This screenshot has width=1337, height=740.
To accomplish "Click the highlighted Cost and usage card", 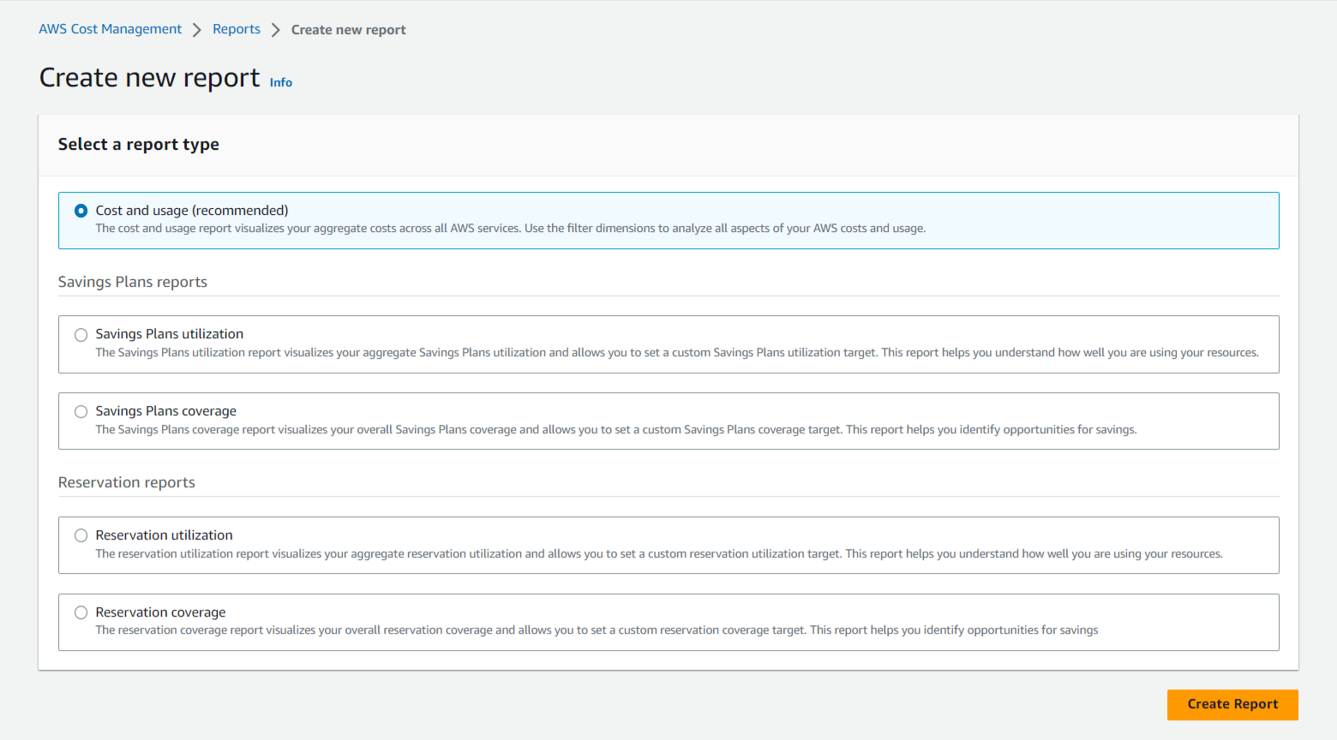I will [668, 220].
